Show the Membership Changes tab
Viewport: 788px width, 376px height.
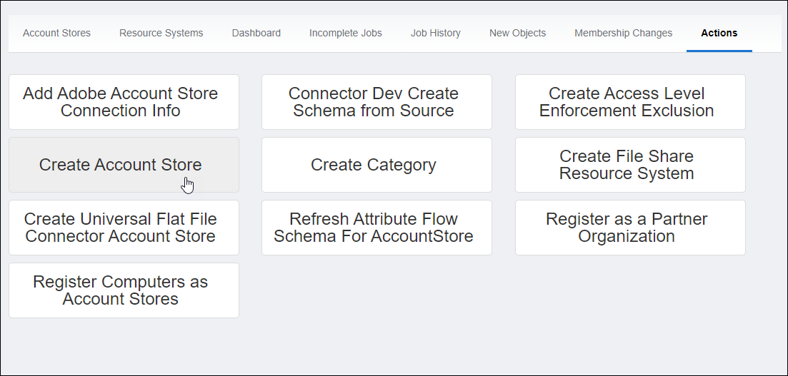(x=623, y=33)
